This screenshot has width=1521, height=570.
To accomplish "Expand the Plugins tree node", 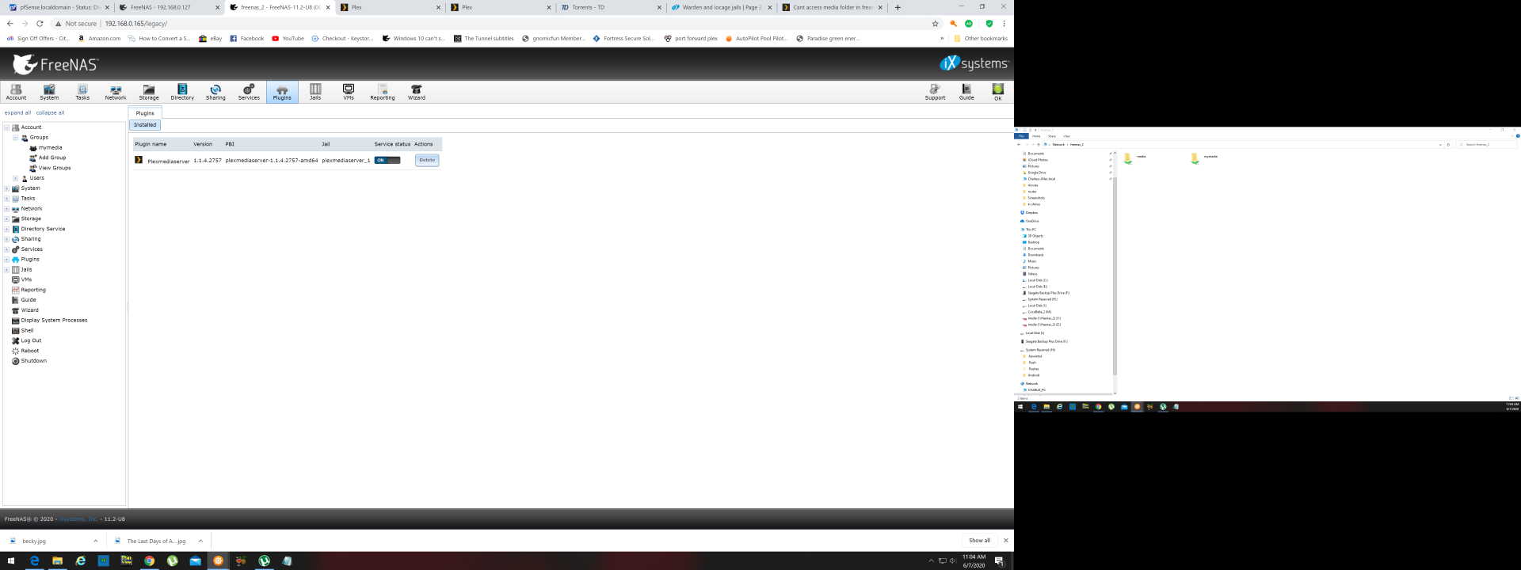I will tap(6, 260).
